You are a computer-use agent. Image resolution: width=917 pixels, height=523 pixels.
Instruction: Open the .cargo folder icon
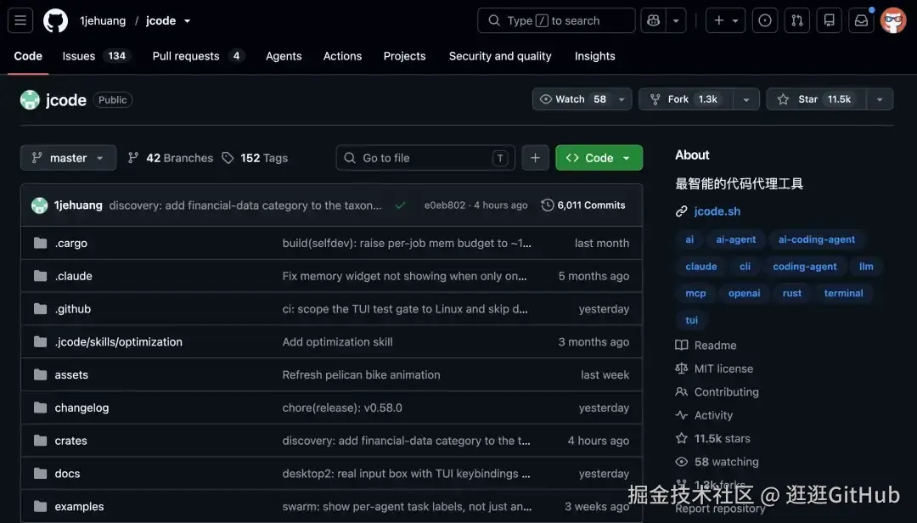coord(41,243)
